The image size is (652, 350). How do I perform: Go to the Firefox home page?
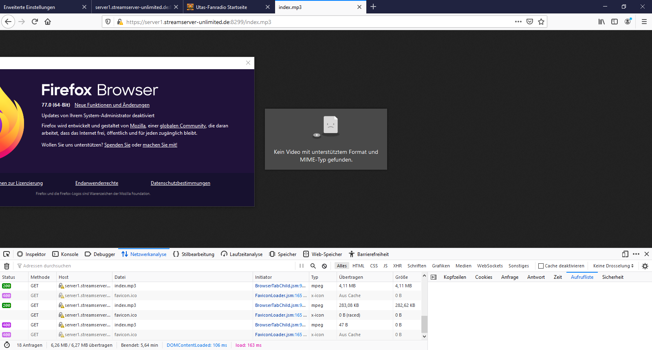click(48, 22)
